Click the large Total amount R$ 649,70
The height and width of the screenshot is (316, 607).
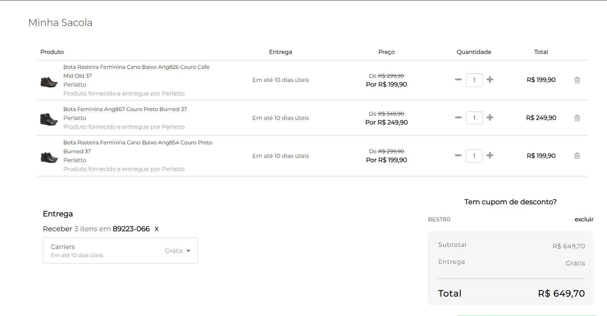point(561,293)
